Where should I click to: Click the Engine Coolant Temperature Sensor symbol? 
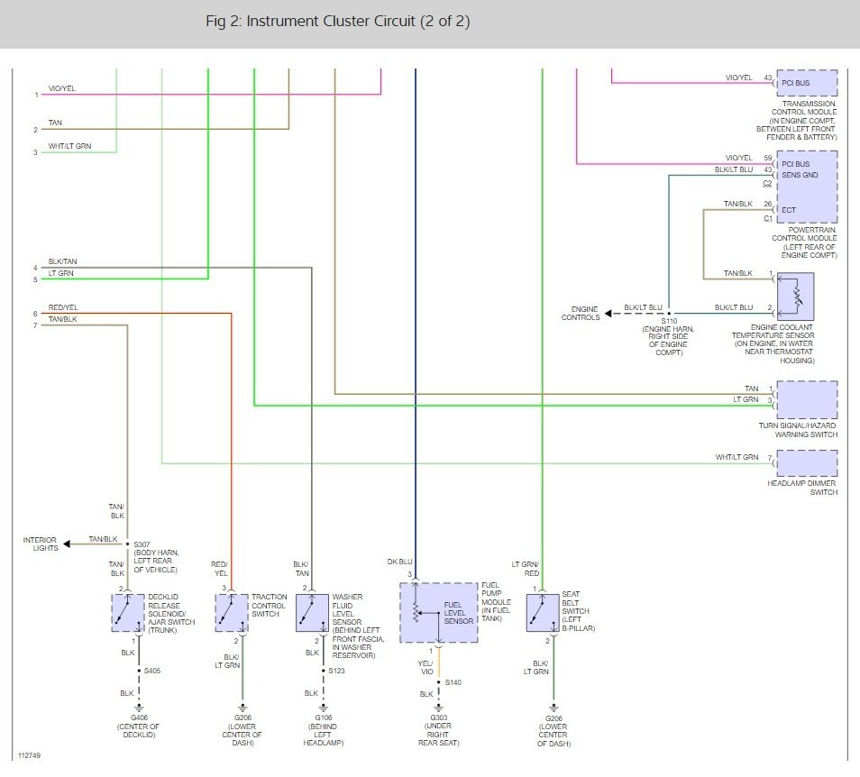[x=795, y=297]
